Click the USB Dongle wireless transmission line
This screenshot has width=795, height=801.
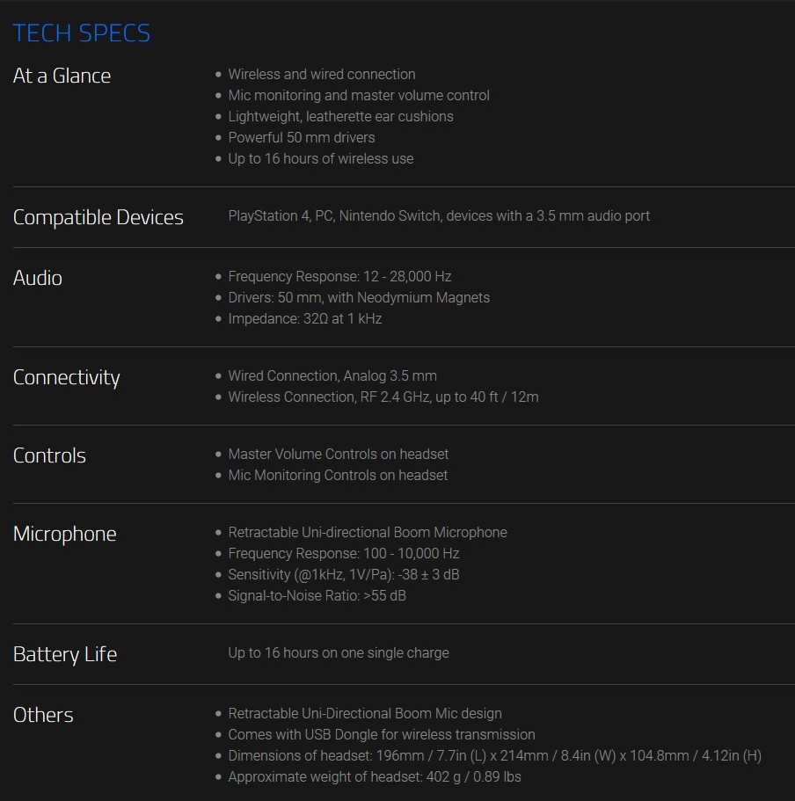tap(381, 735)
